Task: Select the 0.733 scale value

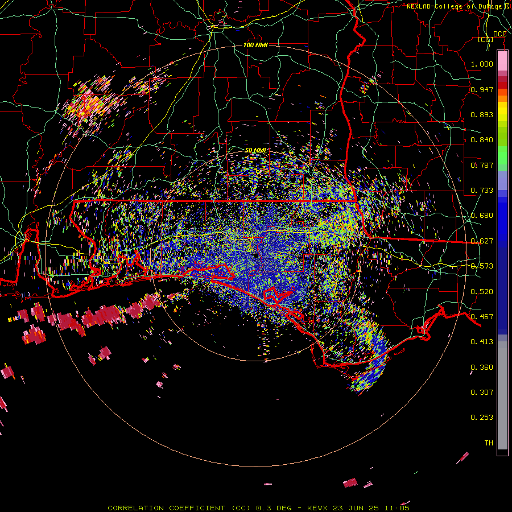Action: click(482, 191)
